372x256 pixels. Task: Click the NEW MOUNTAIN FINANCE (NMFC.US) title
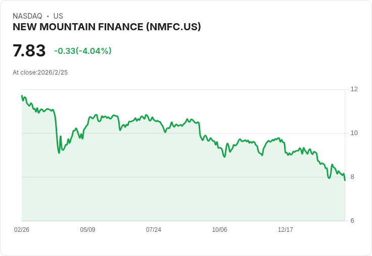tap(107, 27)
